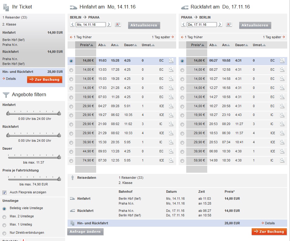Show outbound connections 1 Tag später

click(163, 37)
